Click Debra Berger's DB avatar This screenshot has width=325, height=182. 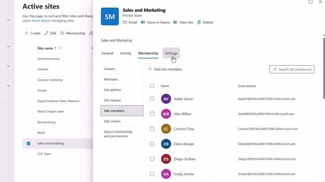166,144
